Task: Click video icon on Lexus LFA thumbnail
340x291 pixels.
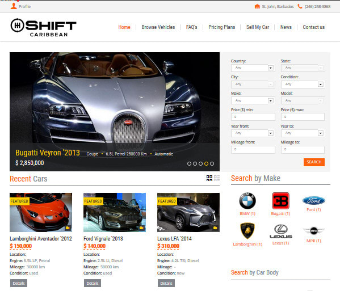Action: [x=215, y=227]
